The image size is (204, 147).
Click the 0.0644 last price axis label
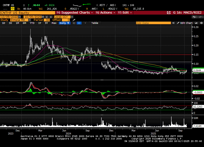click(x=198, y=70)
